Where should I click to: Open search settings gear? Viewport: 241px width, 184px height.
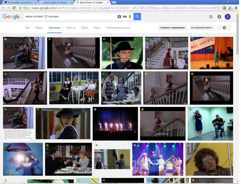[224, 27]
